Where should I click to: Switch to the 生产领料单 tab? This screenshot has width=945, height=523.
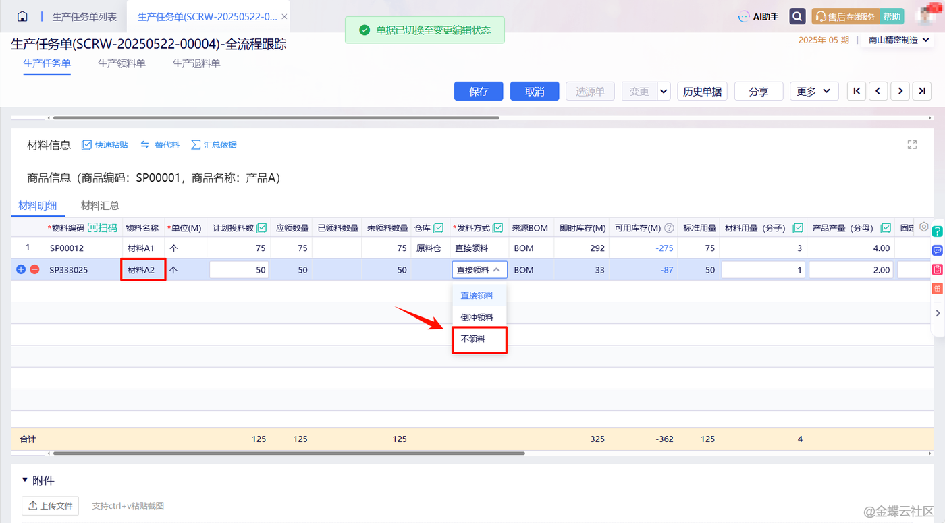(122, 63)
